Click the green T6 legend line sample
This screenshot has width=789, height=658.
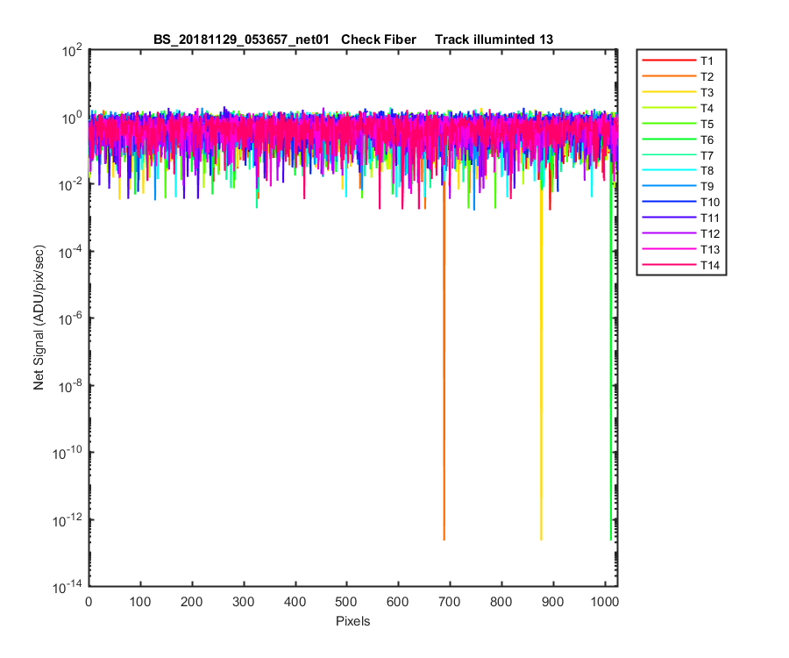(x=669, y=139)
